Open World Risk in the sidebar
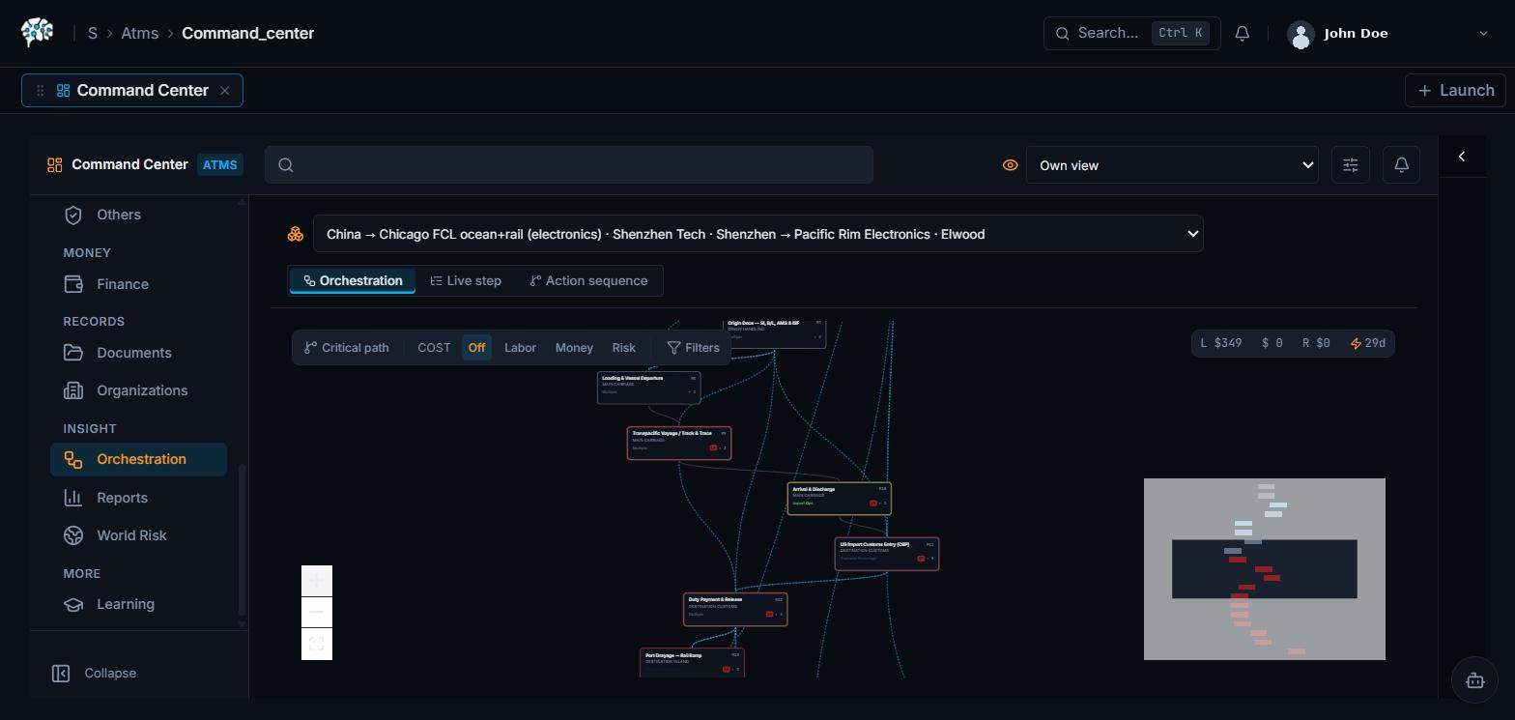1515x720 pixels. tap(138, 535)
